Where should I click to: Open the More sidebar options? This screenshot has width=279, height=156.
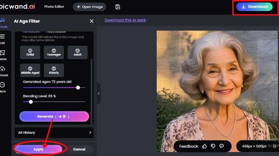pyautogui.click(x=2, y=88)
